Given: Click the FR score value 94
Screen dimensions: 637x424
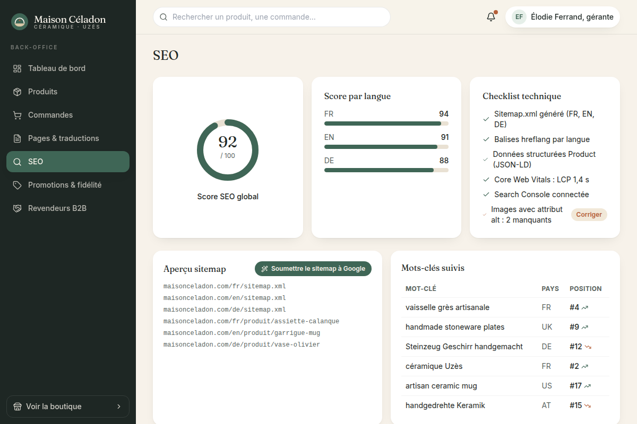Looking at the screenshot, I should coord(444,114).
